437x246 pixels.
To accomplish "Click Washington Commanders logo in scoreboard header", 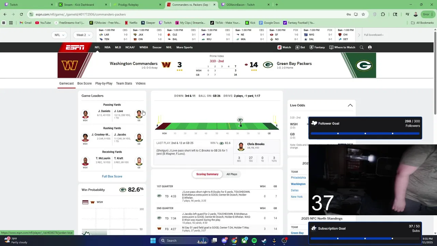I will pyautogui.click(x=166, y=65).
